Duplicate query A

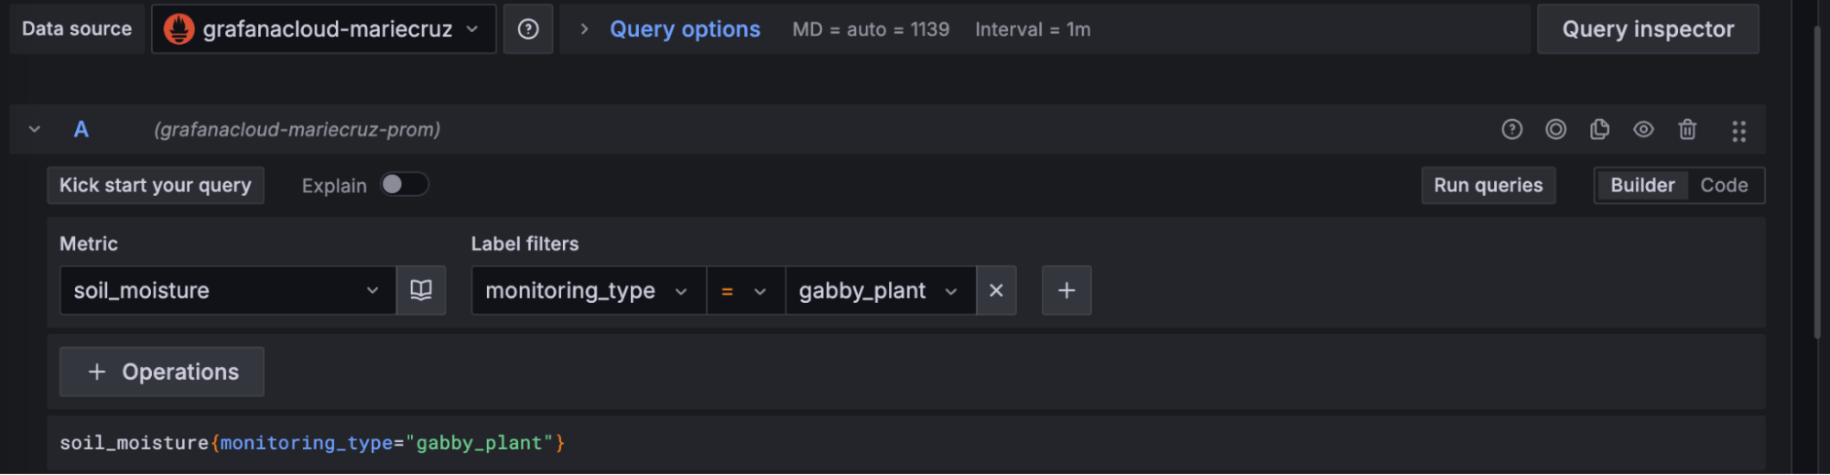click(x=1599, y=130)
